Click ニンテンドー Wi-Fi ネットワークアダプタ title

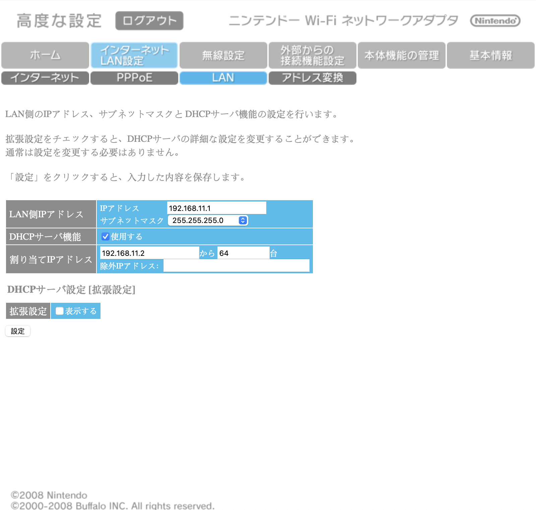(343, 20)
